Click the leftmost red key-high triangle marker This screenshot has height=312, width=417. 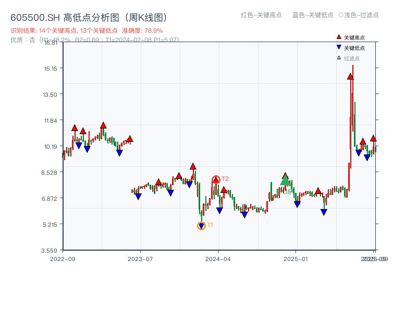pyautogui.click(x=75, y=128)
